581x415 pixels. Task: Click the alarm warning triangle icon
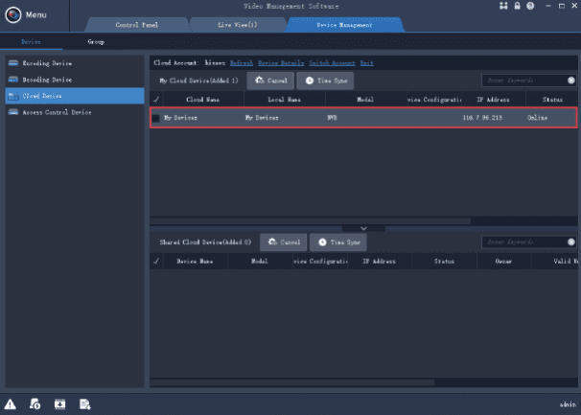click(x=11, y=403)
